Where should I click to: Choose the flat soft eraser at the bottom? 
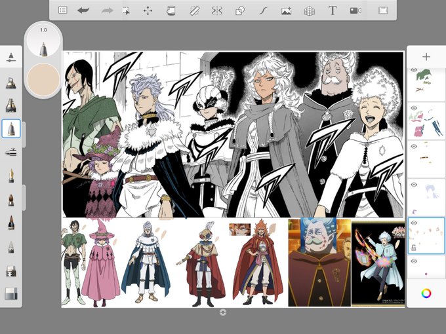coord(10,293)
